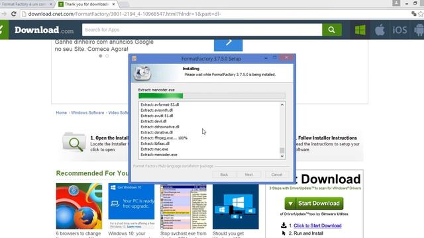Reload the page with the refresh icon
Image resolution: width=424 pixels, height=238 pixels.
[x=13, y=14]
